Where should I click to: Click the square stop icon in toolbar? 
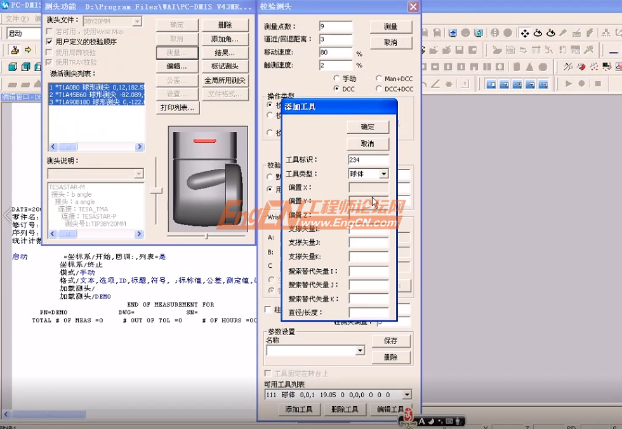[x=598, y=84]
